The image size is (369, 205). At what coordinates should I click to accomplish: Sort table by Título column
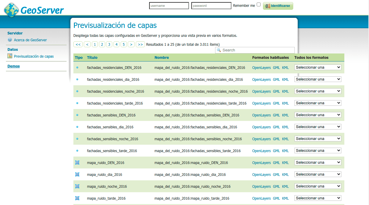click(x=92, y=58)
